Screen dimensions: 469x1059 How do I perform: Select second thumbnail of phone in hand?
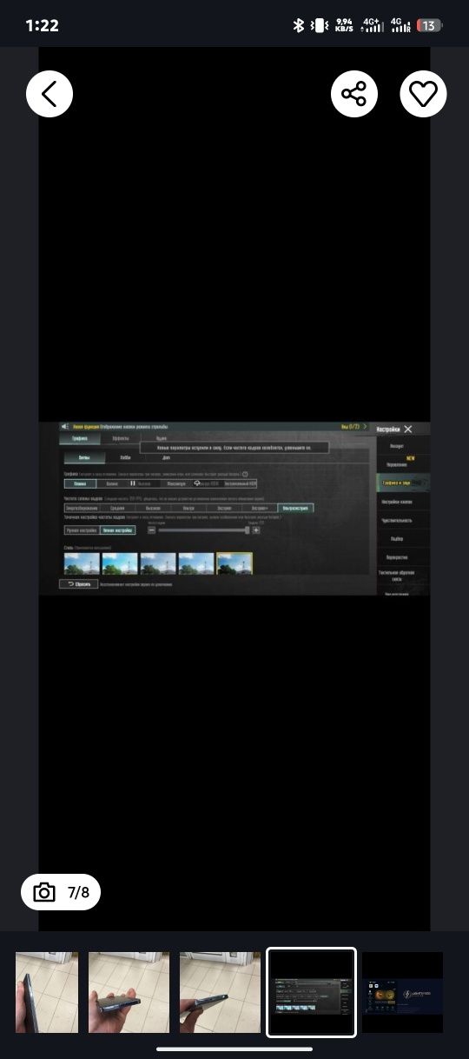[x=129, y=992]
